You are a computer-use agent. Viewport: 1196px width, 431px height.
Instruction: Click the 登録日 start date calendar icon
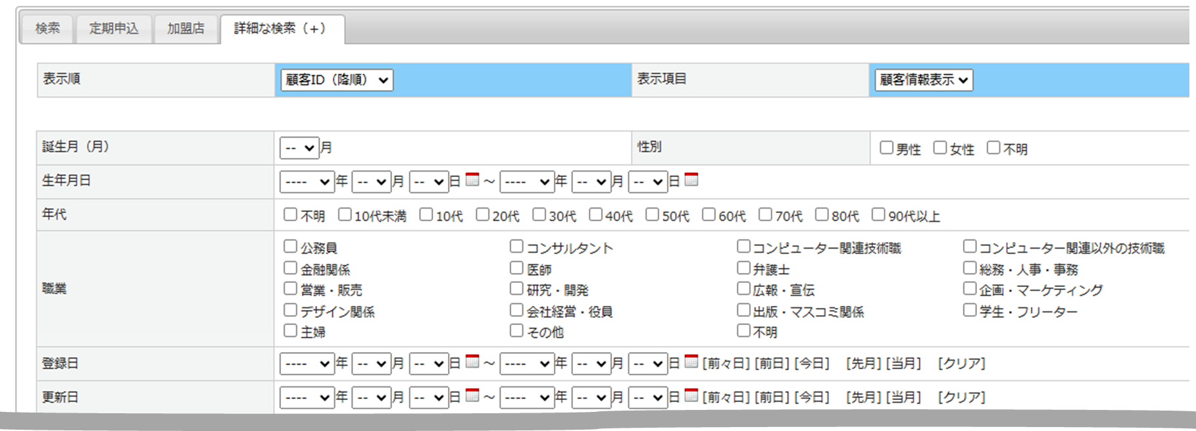pyautogui.click(x=472, y=361)
